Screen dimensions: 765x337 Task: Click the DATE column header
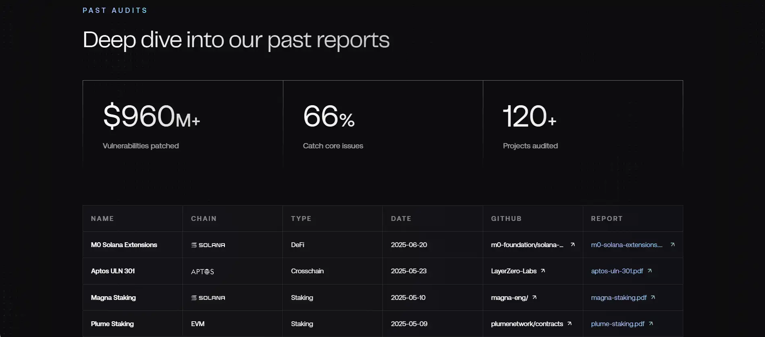click(401, 218)
